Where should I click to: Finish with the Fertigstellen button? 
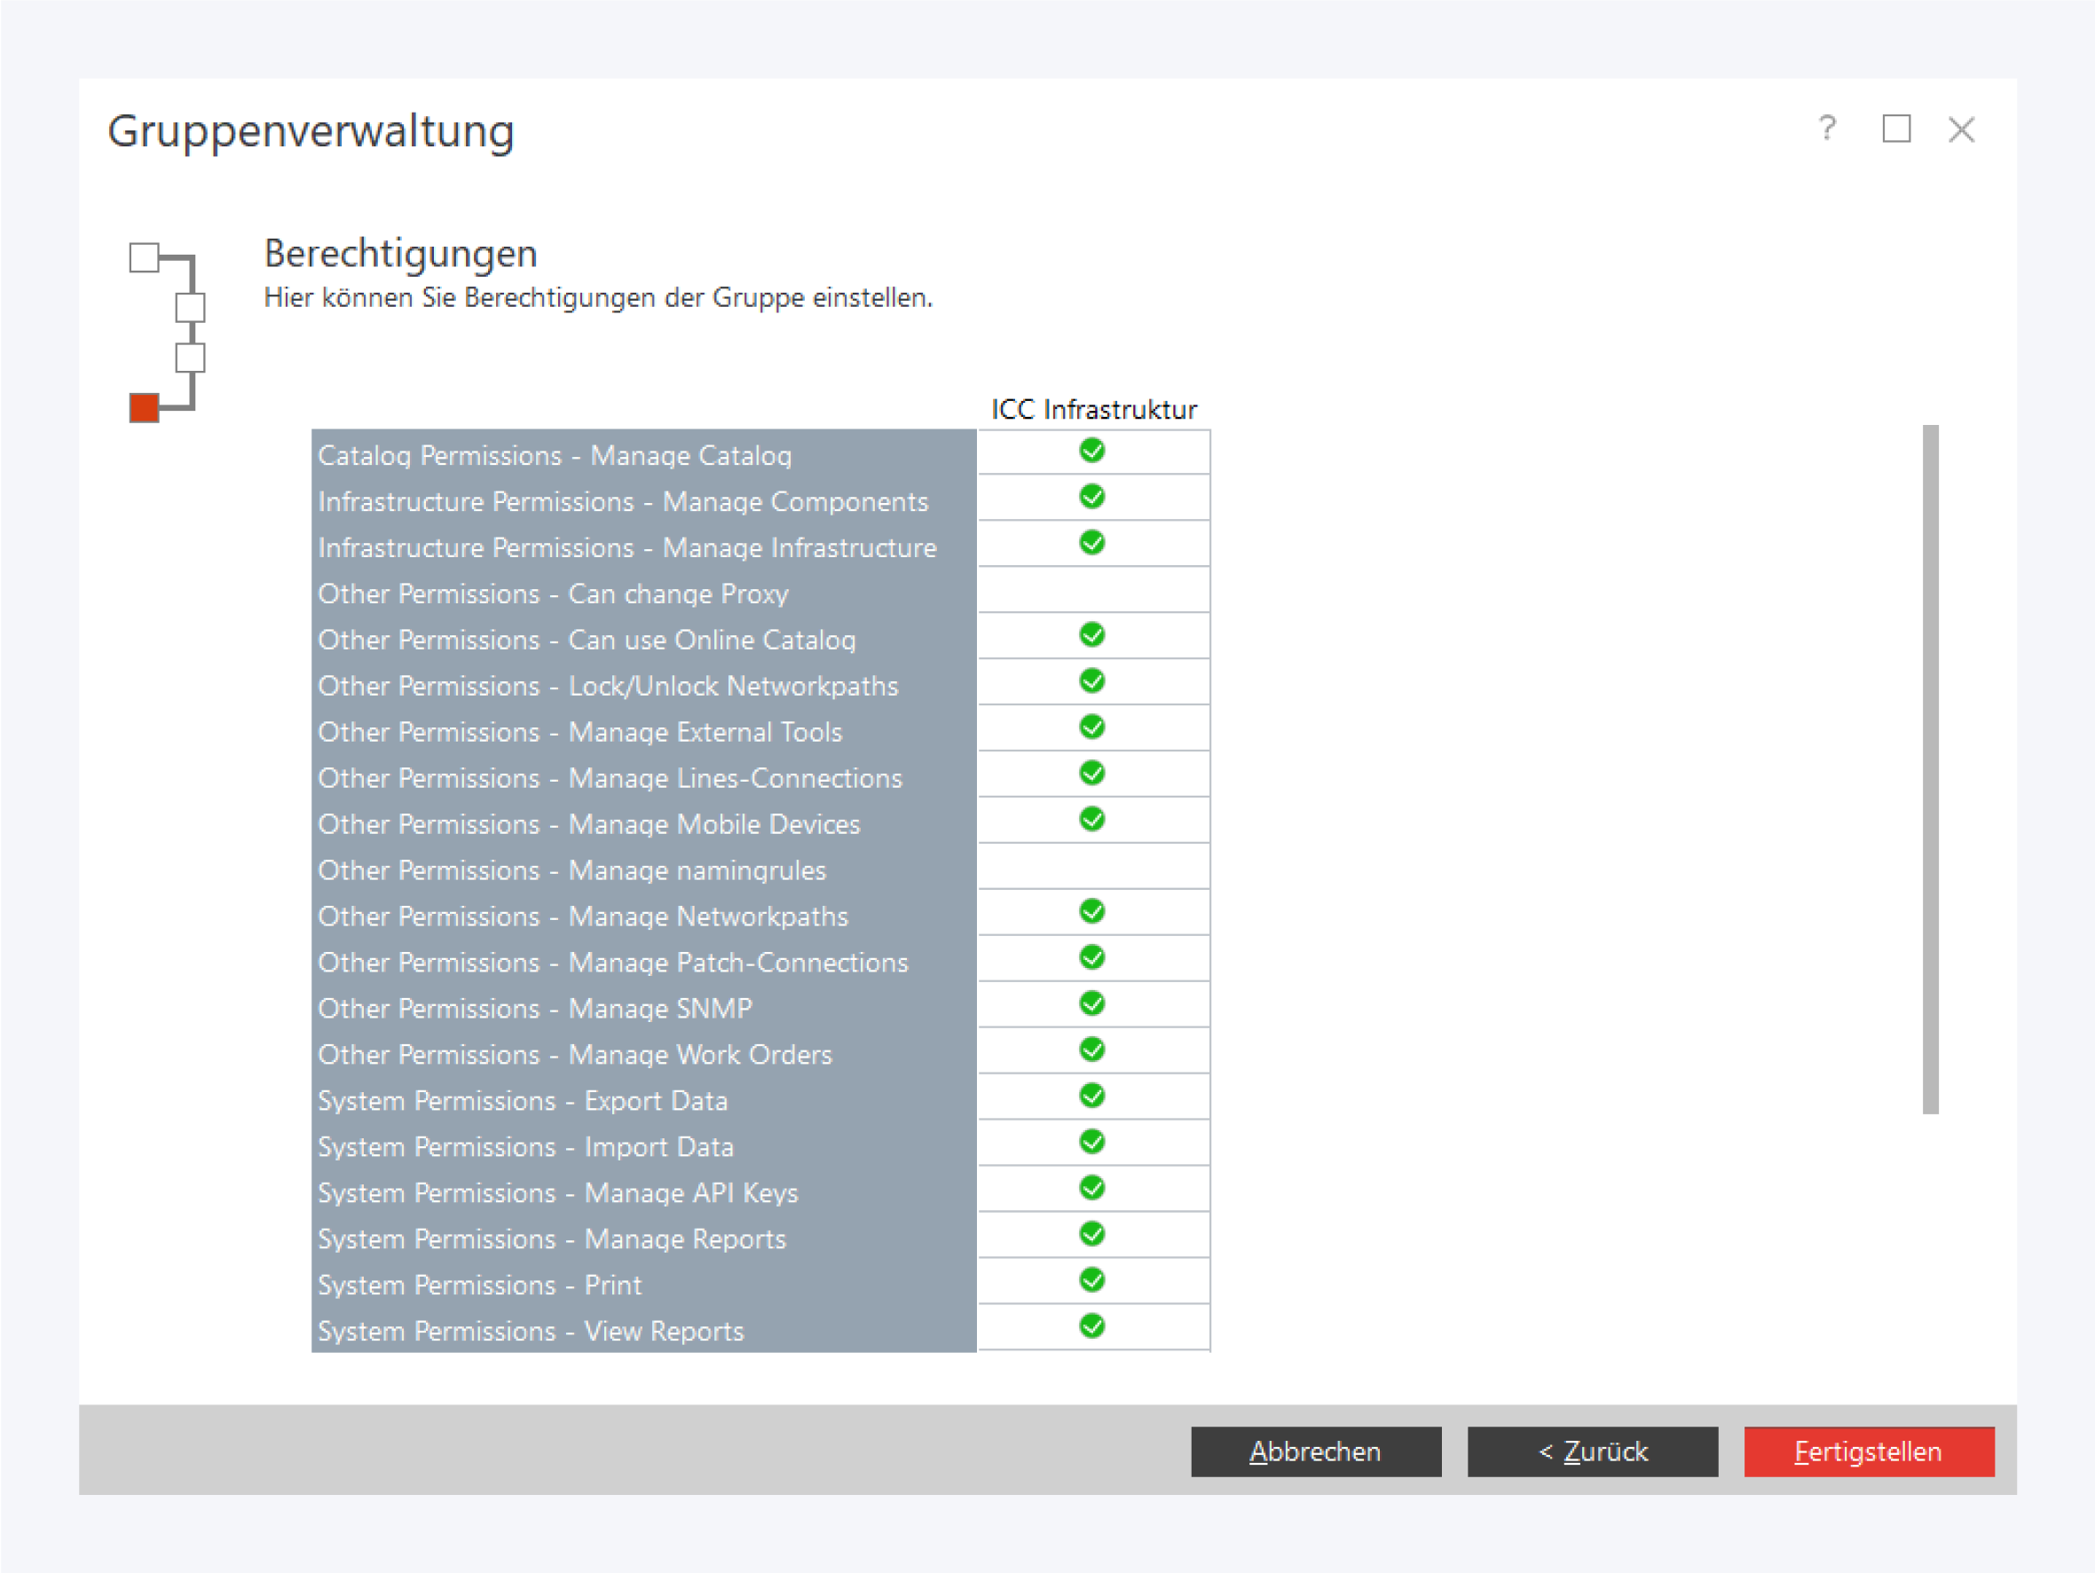[1868, 1451]
